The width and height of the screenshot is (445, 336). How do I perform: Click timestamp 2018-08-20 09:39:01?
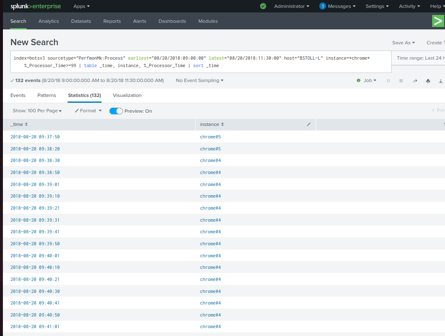(35, 184)
